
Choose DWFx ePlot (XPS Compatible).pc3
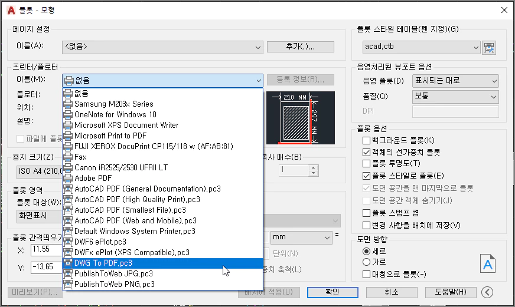coord(163,252)
